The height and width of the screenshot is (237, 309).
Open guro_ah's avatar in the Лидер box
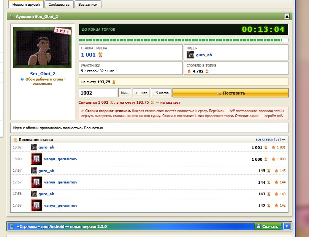tap(190, 55)
